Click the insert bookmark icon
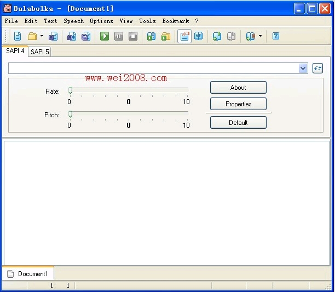Image resolution: width=335 pixels, height=292 pixels. tap(217, 36)
